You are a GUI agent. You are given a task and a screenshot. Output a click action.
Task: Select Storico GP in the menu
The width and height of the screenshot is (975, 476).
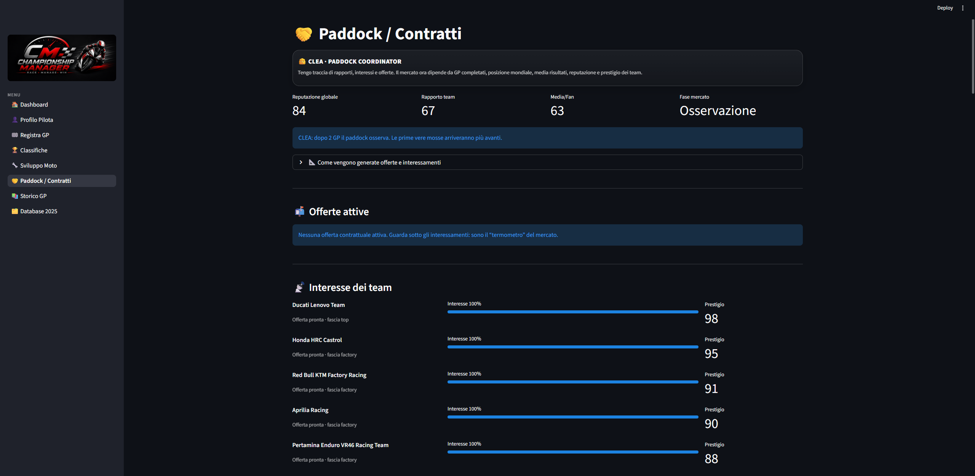62,196
